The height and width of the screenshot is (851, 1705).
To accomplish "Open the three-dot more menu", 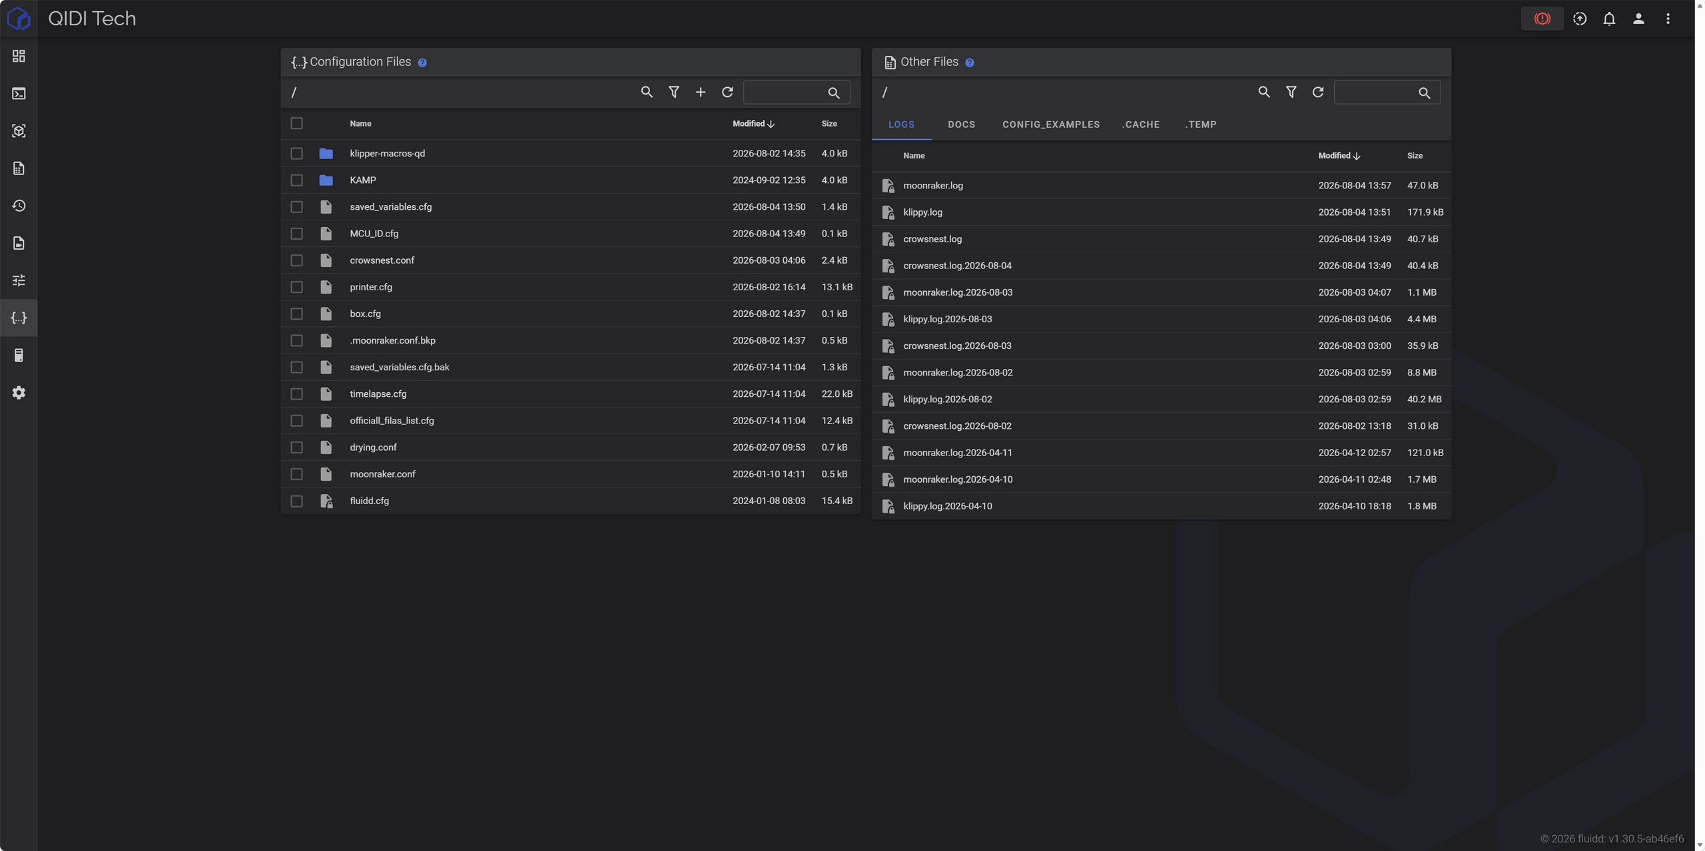I will 1668,19.
